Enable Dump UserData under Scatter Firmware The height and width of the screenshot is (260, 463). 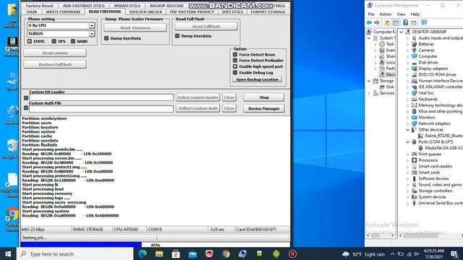106,38
